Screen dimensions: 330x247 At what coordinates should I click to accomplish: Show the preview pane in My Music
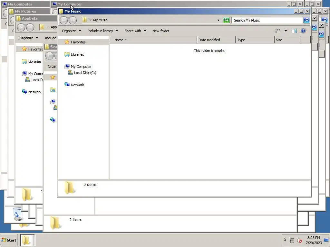294,31
